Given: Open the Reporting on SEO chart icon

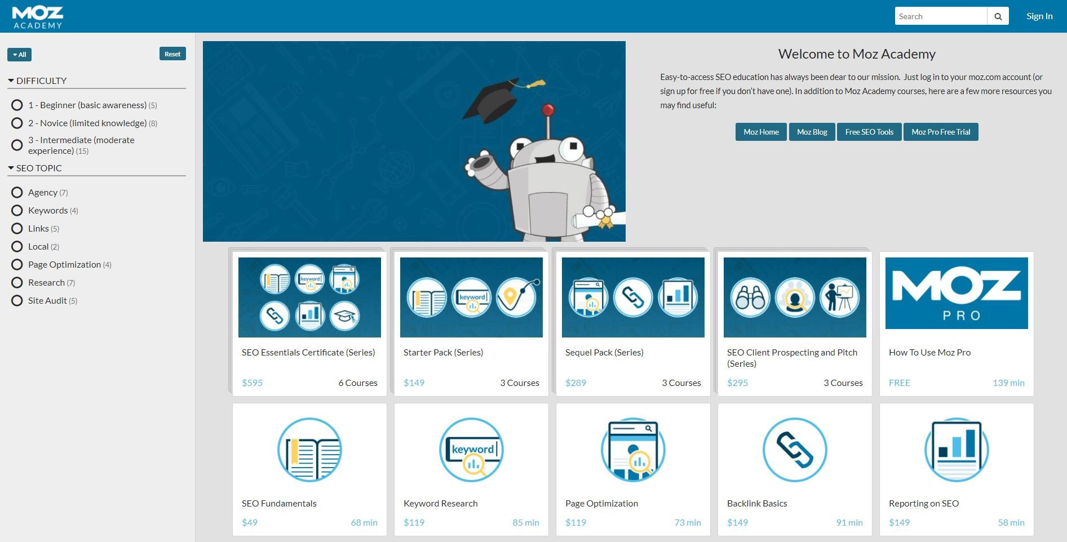Looking at the screenshot, I should coord(957,450).
